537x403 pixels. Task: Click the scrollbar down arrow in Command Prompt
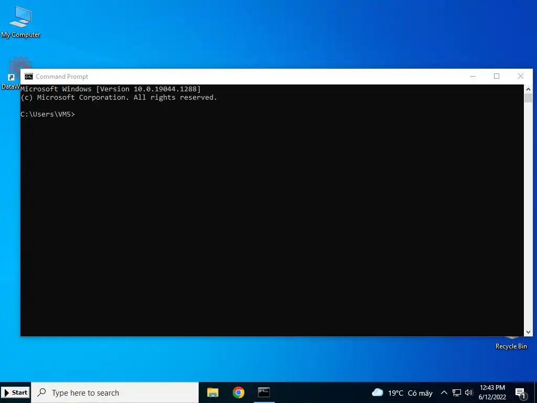[x=528, y=332]
